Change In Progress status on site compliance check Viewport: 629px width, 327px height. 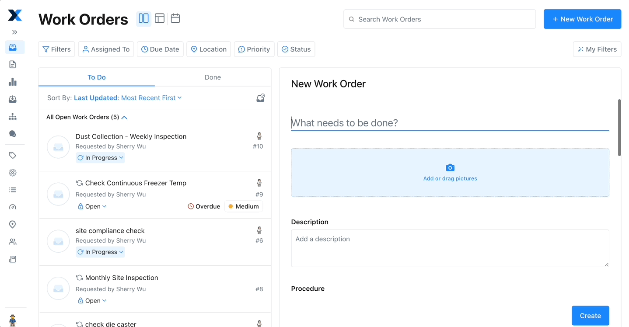point(100,252)
